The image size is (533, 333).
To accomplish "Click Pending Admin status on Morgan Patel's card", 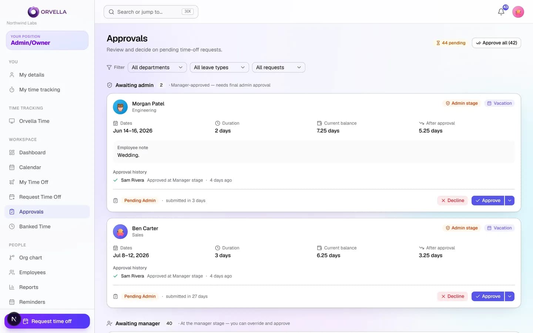I will (140, 201).
